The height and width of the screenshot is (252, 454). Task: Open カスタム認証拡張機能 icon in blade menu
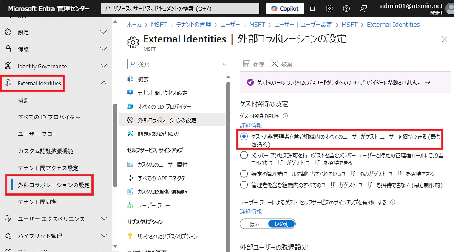click(x=131, y=192)
